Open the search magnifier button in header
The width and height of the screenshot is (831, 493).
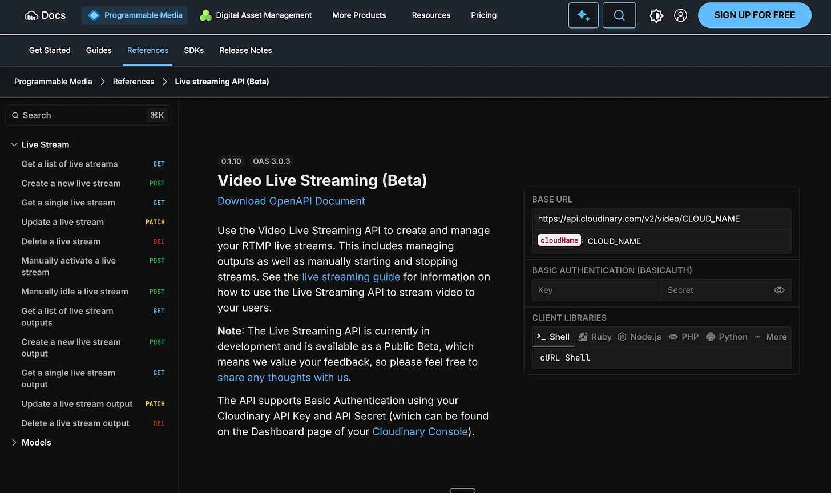click(619, 15)
